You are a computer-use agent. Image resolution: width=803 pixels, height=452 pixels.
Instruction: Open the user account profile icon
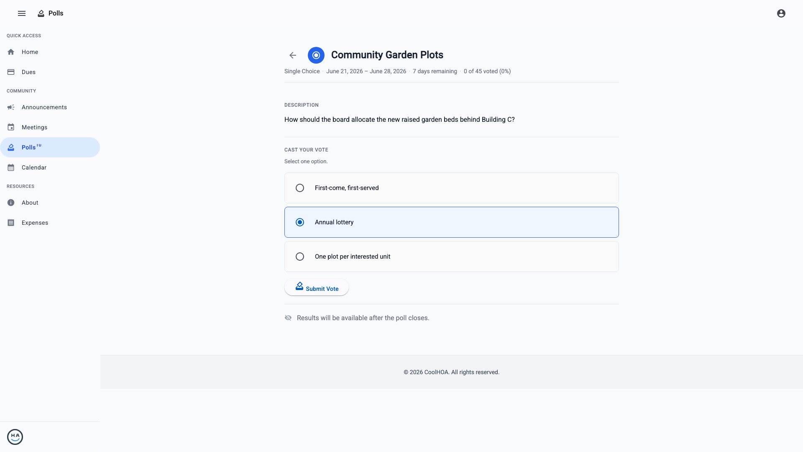click(781, 13)
